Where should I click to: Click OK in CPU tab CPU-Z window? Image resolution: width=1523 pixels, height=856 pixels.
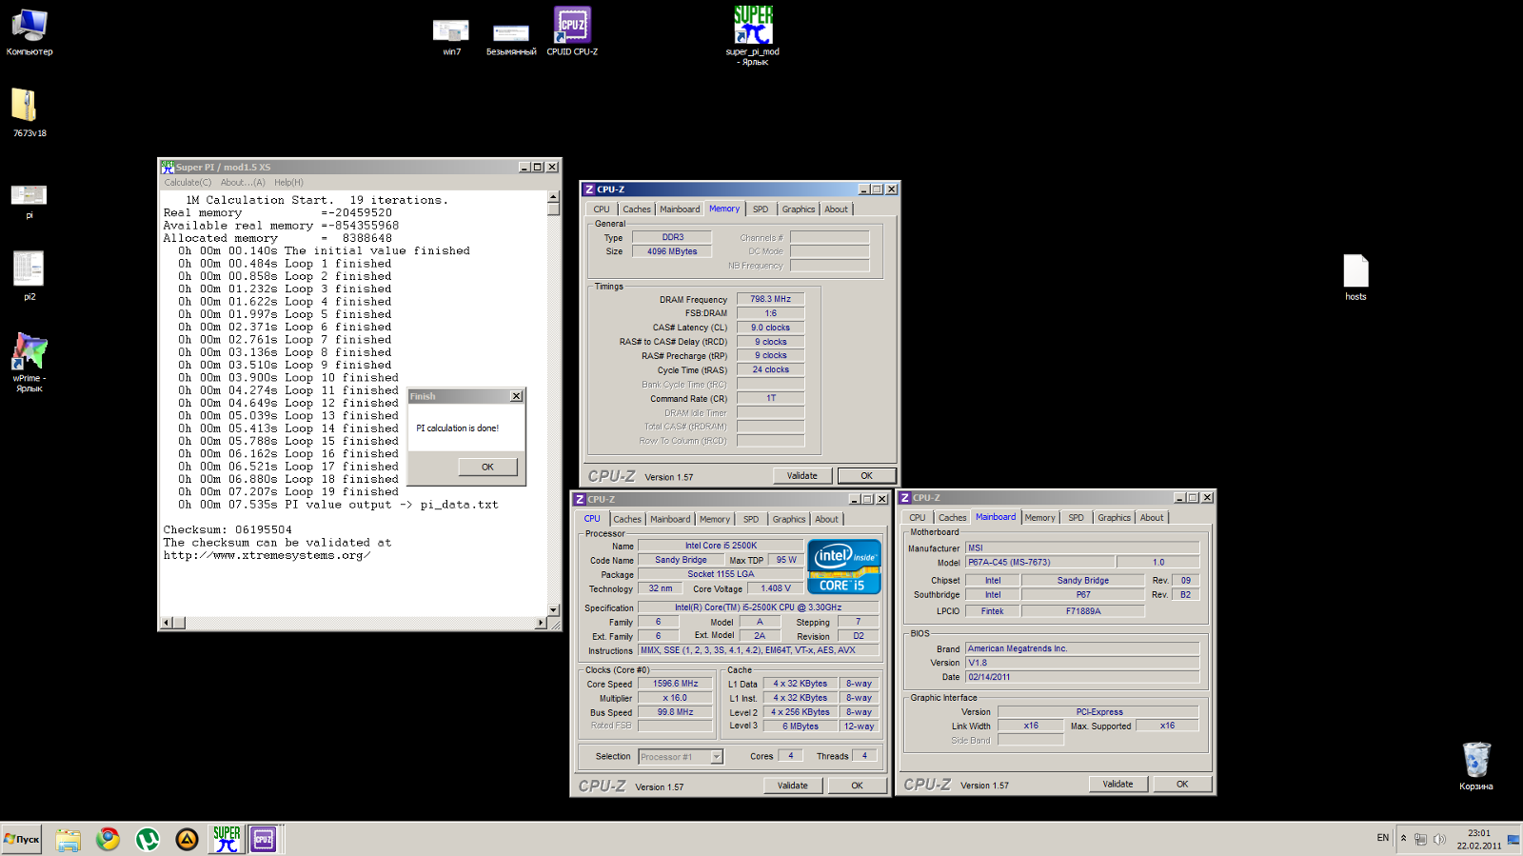857,786
